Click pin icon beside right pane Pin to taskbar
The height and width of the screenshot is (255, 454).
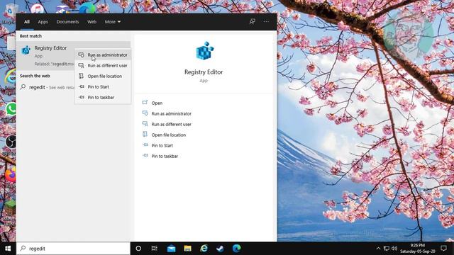tap(145, 156)
